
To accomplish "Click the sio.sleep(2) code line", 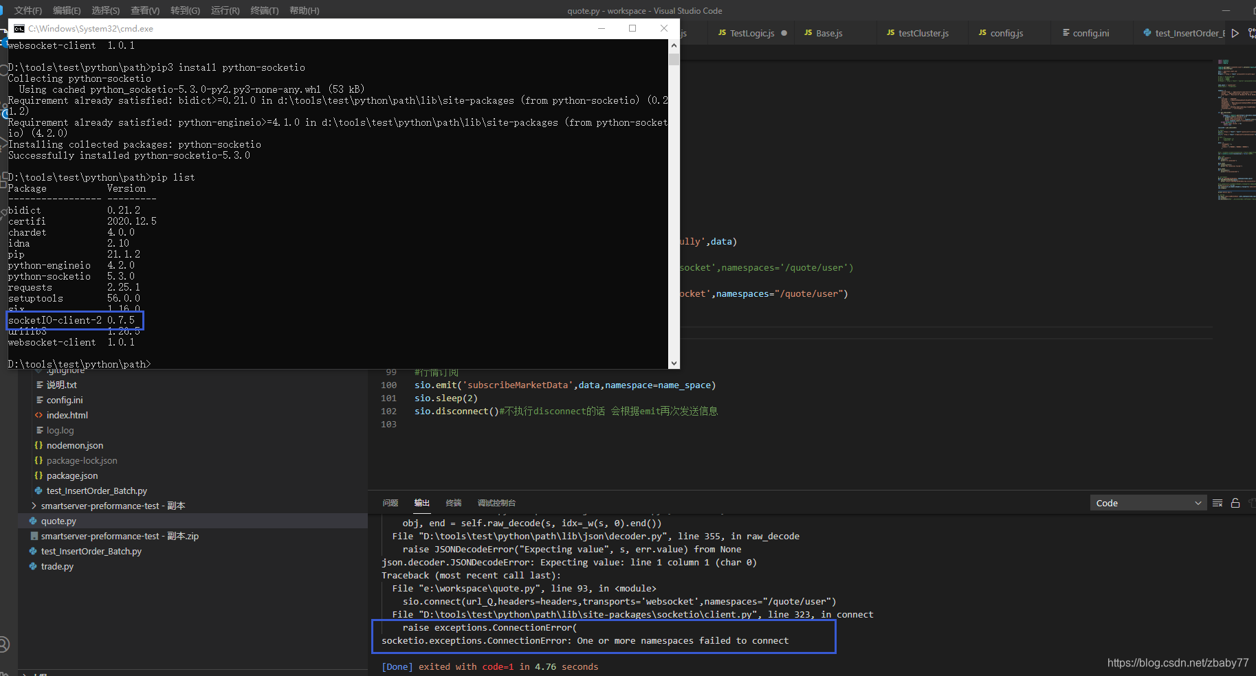I will click(x=446, y=398).
